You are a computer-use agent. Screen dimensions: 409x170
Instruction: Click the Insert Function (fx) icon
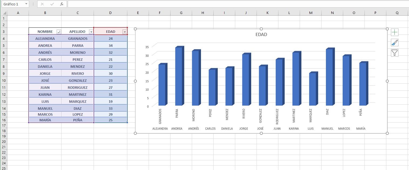62,4
